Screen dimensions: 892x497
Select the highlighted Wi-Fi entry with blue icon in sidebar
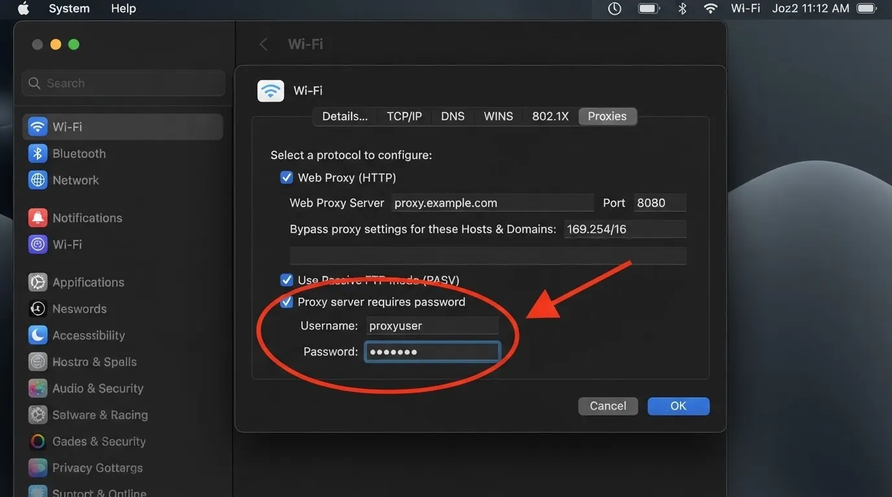point(123,127)
